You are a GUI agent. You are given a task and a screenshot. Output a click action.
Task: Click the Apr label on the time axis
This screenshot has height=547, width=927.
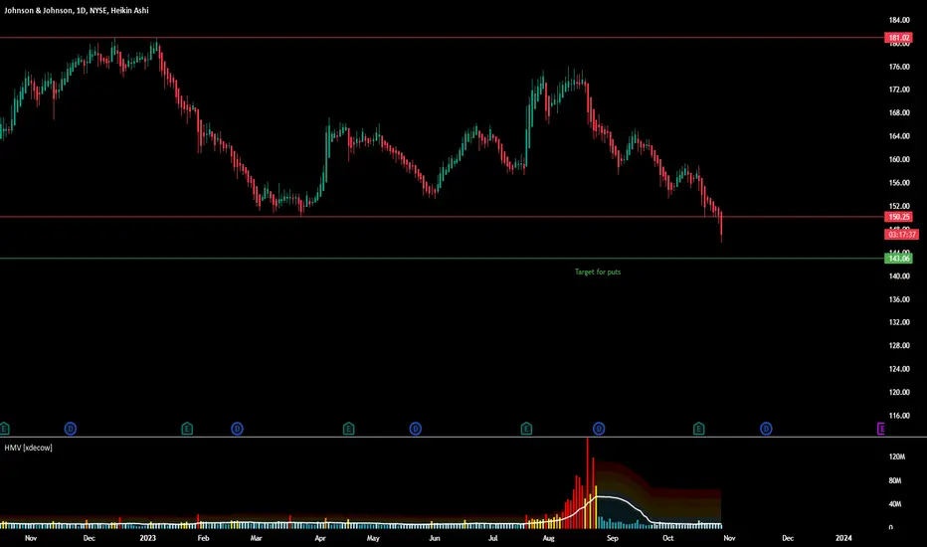click(320, 538)
